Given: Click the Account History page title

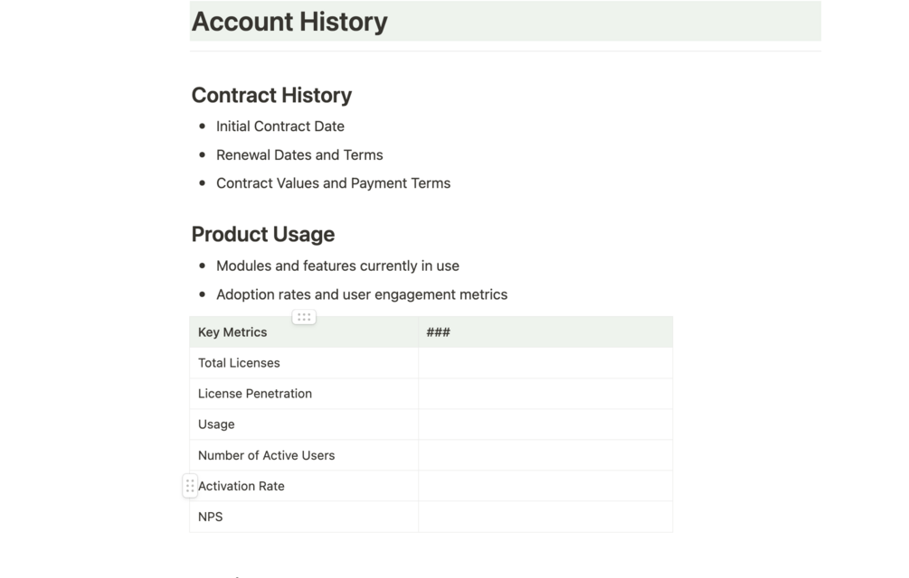Looking at the screenshot, I should tap(289, 22).
